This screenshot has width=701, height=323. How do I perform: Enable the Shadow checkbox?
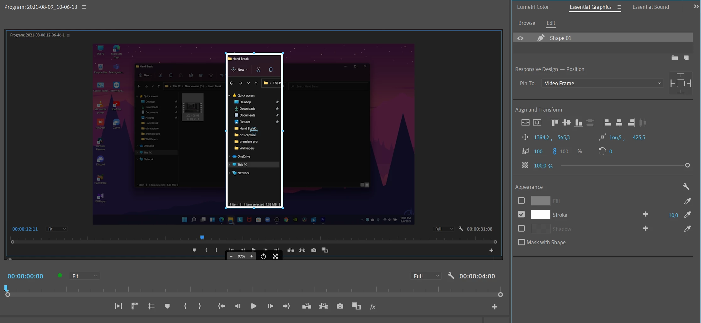(521, 228)
